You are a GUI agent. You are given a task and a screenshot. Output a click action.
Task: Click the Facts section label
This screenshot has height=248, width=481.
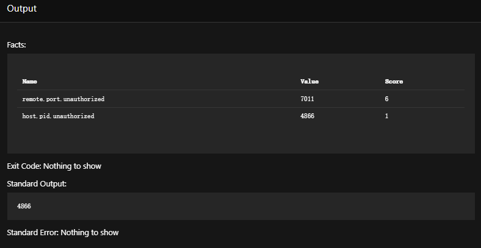coord(16,44)
